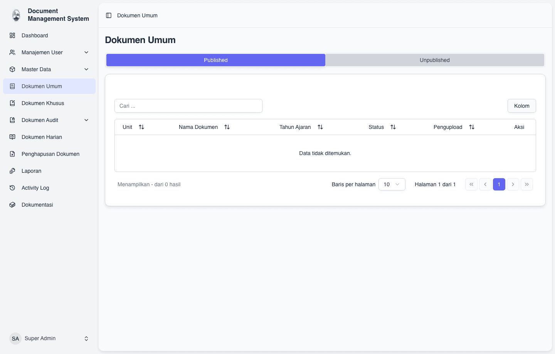Click the Document Management System logo

[x=16, y=15]
